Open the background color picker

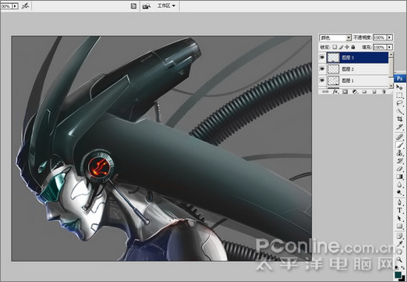click(x=403, y=278)
